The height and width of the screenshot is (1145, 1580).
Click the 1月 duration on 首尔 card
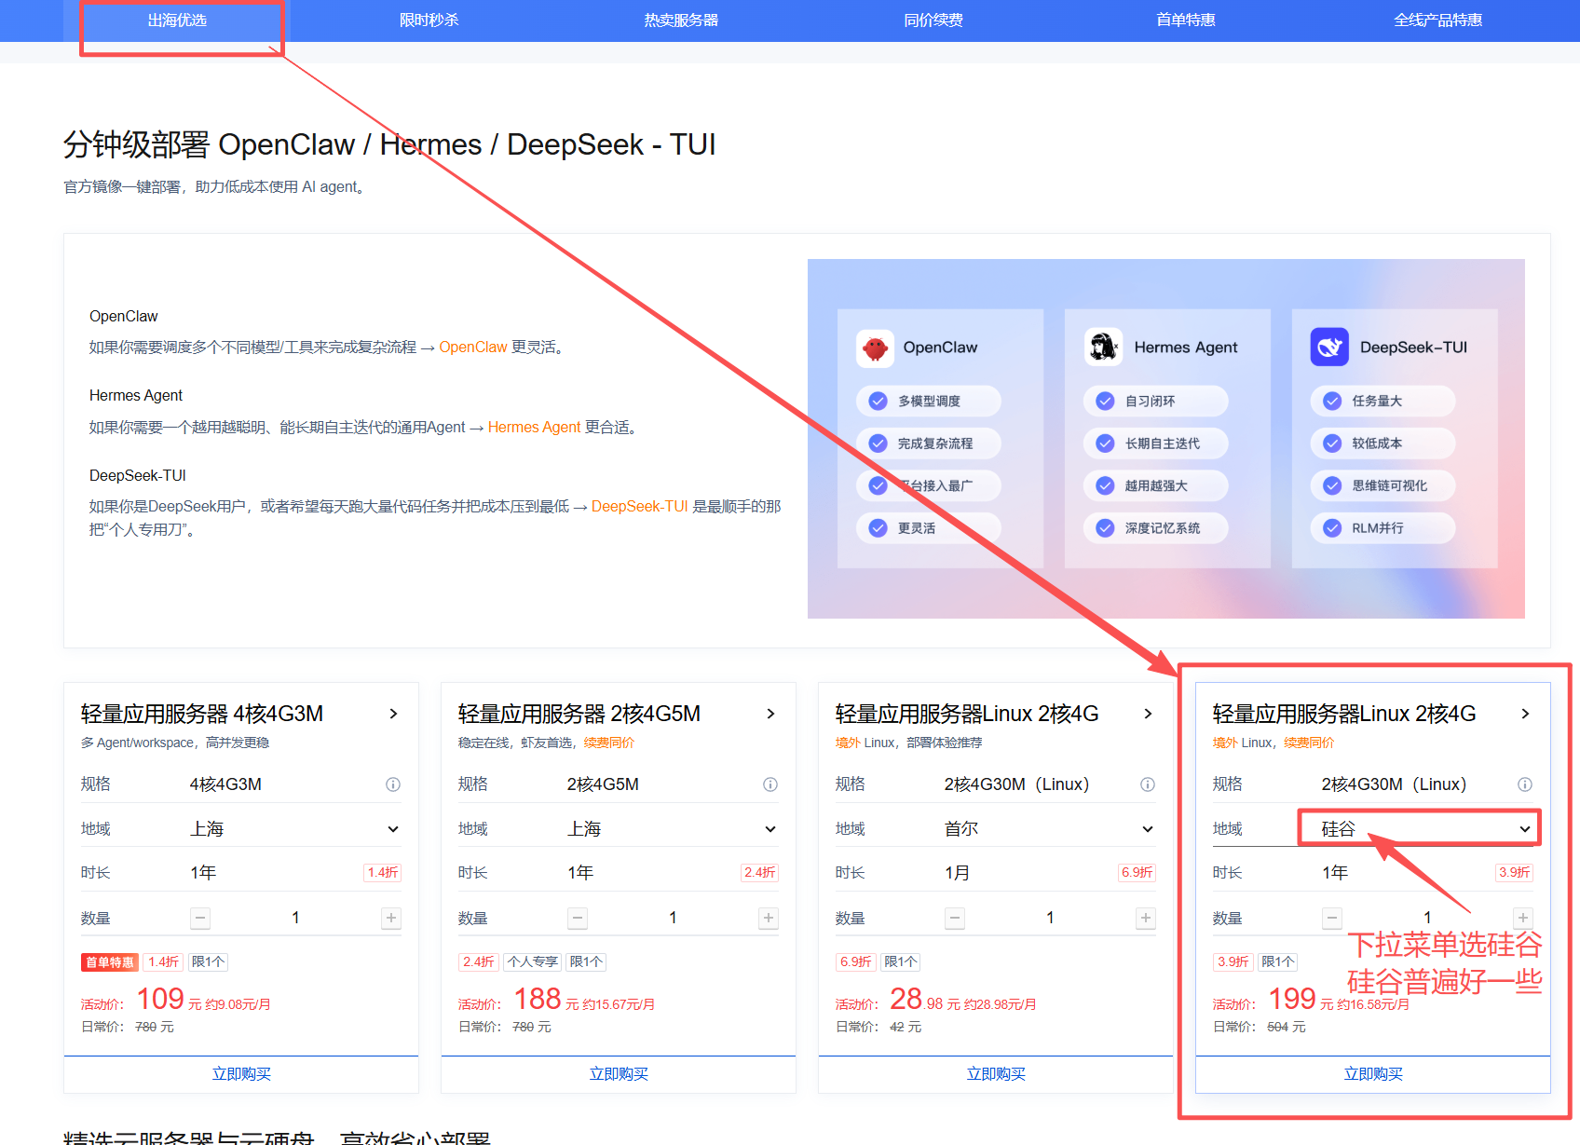pos(957,873)
